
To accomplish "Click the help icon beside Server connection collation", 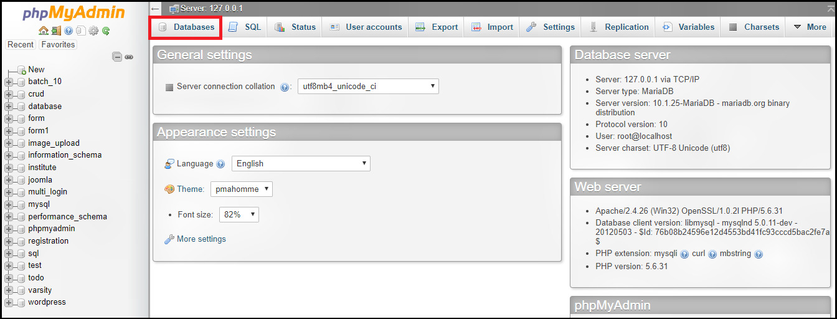I will (285, 87).
